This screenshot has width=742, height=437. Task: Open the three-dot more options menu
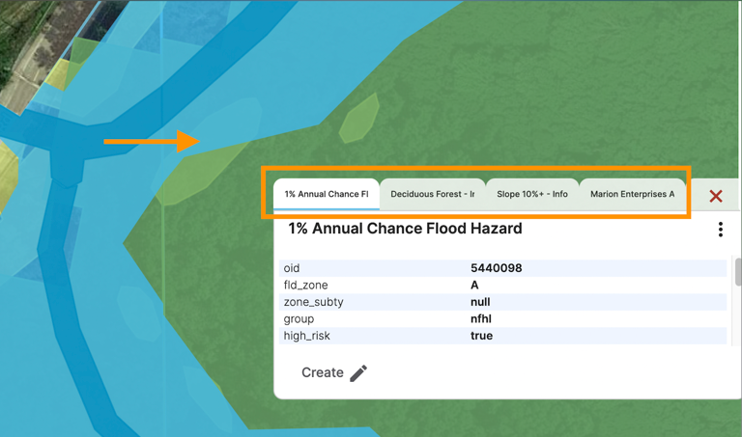(x=720, y=230)
